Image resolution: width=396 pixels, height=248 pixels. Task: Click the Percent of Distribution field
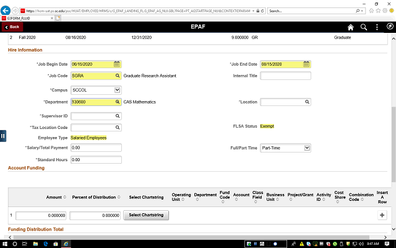click(x=95, y=215)
